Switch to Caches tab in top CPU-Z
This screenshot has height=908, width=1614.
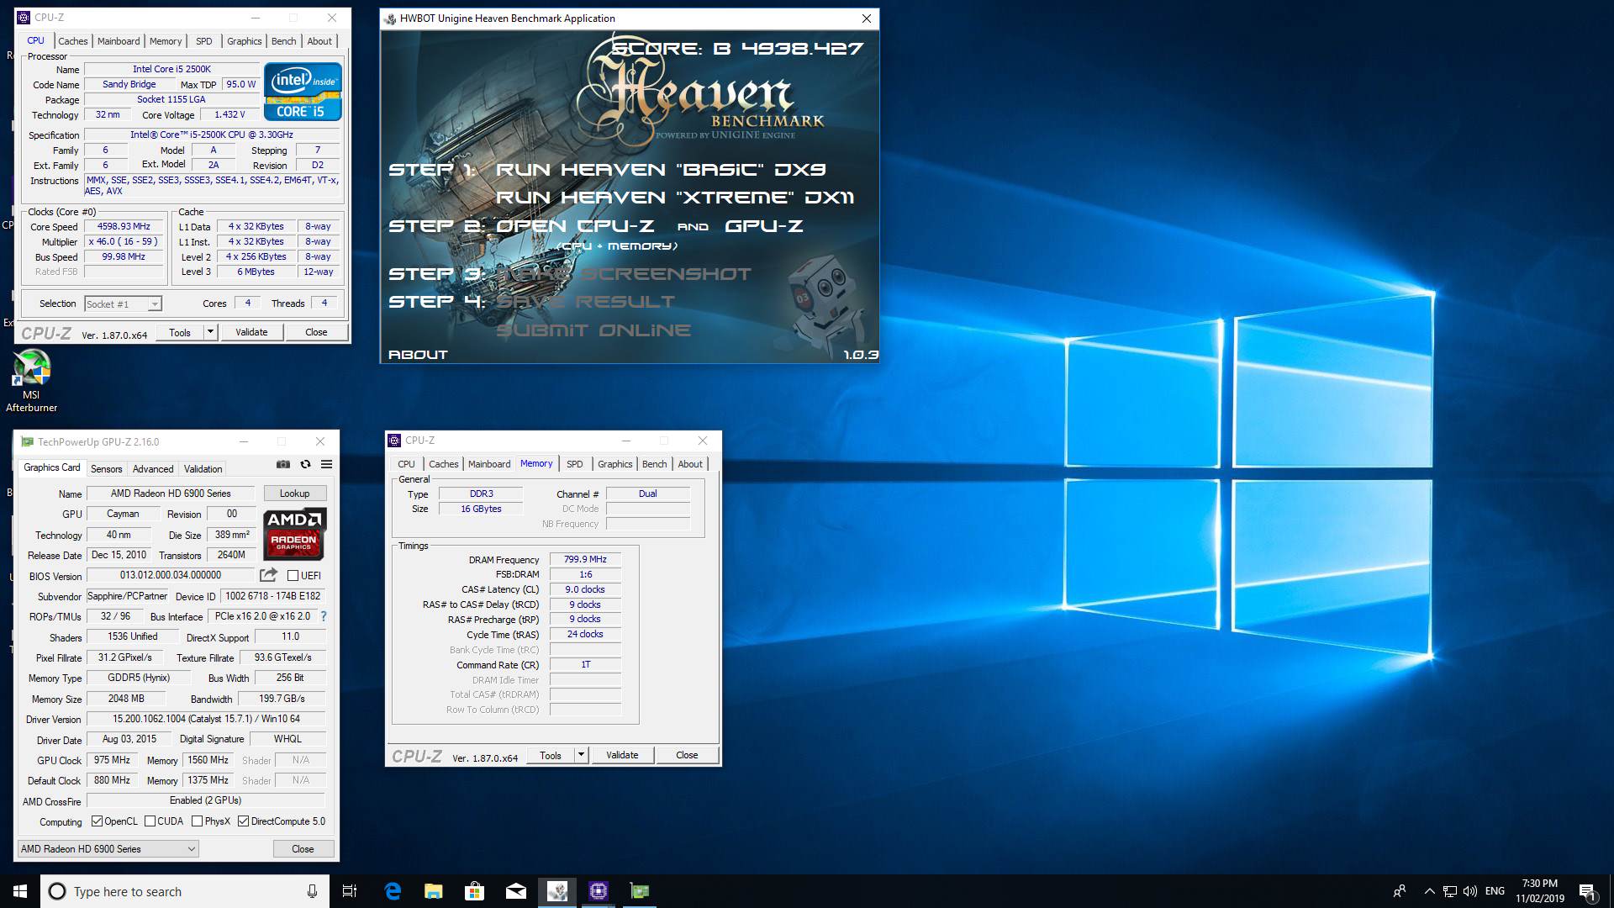73,41
